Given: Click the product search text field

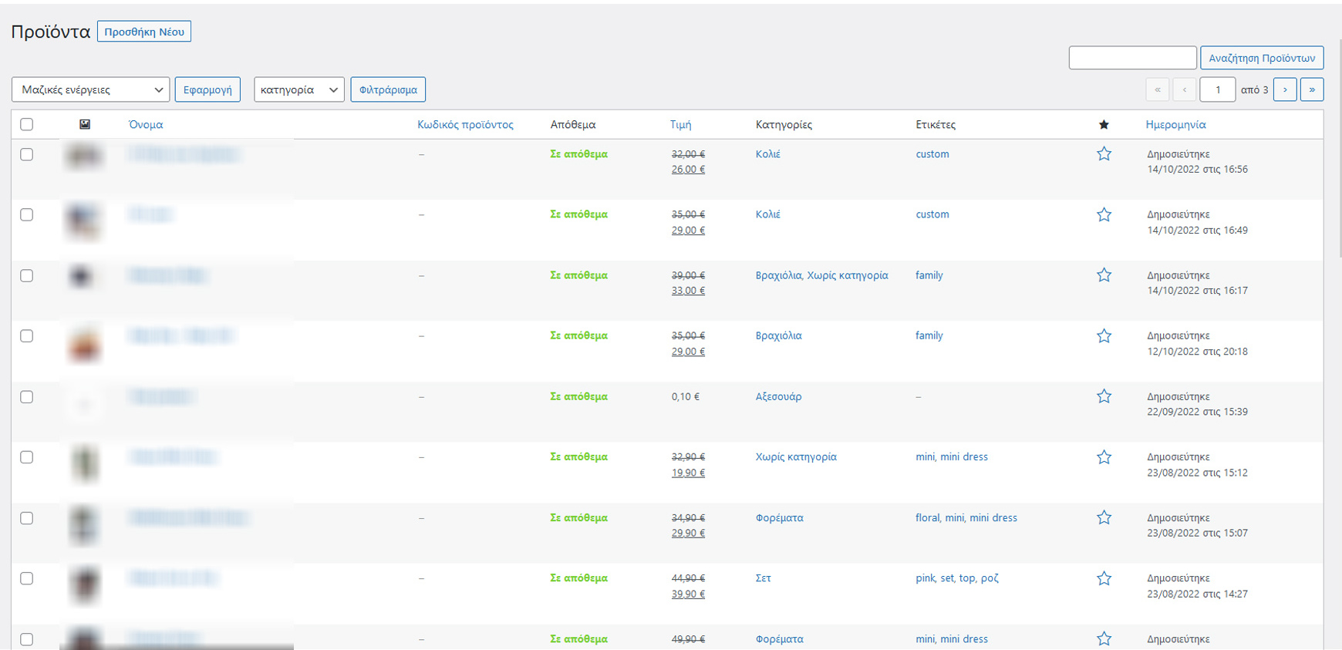Looking at the screenshot, I should [1131, 58].
